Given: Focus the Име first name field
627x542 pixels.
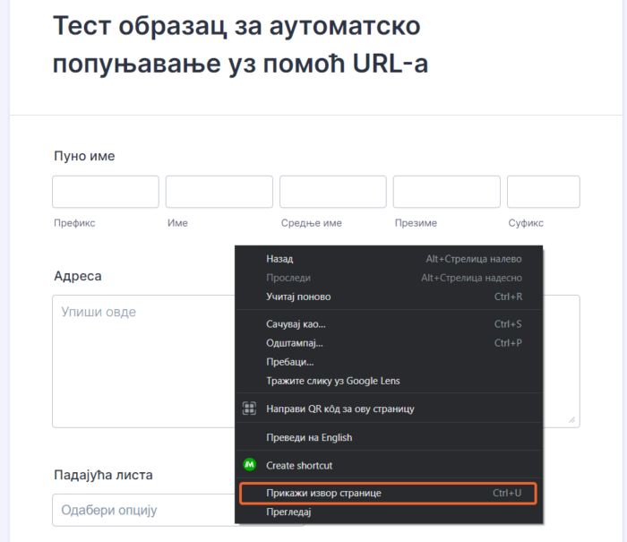Looking at the screenshot, I should 219,192.
